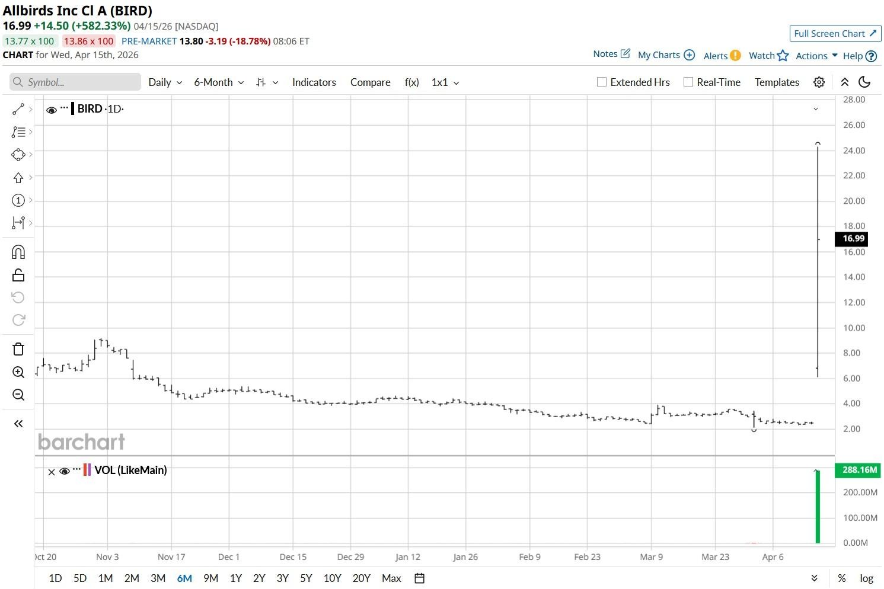Focus the Symbol search field

tap(75, 82)
